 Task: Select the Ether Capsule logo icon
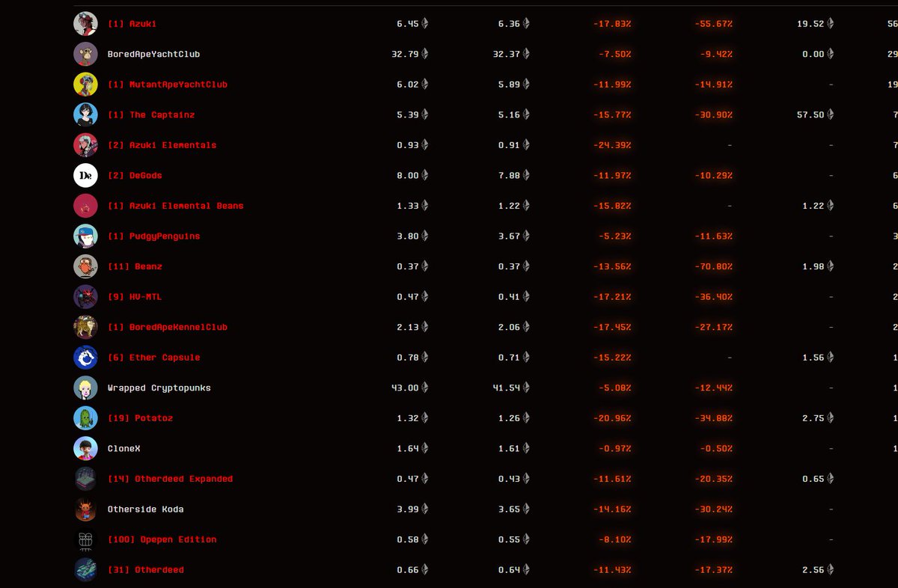(x=85, y=358)
